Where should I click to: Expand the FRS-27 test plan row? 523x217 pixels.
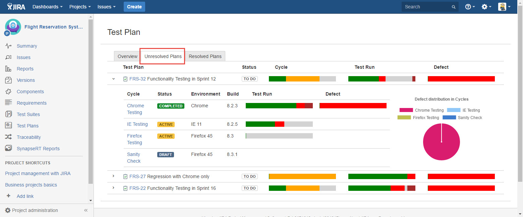tap(113, 176)
